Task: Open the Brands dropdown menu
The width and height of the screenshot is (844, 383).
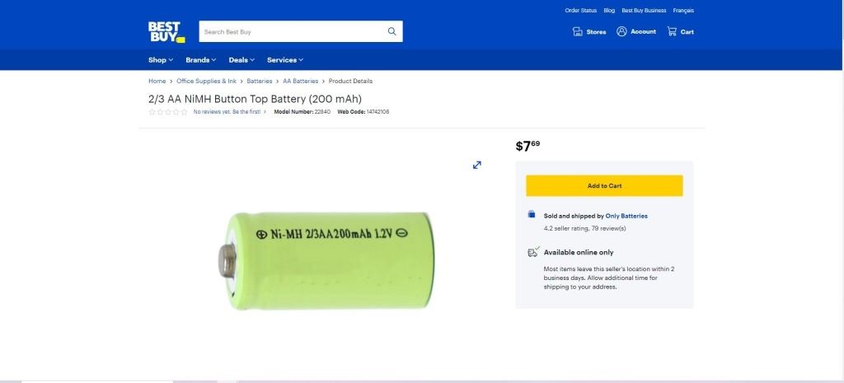Action: click(200, 60)
